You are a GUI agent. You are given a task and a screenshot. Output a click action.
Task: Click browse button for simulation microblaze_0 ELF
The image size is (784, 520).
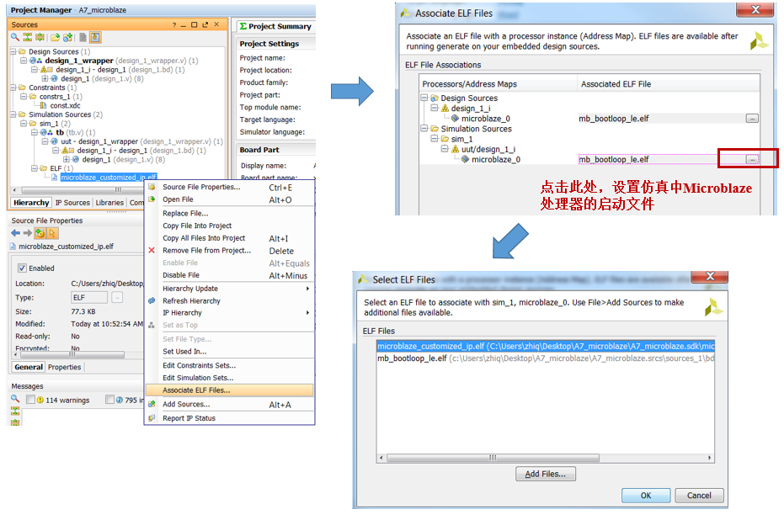coord(752,159)
